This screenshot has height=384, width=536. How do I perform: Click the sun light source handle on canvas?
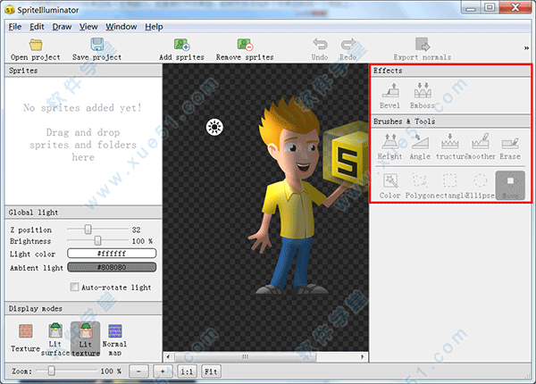[x=214, y=127]
